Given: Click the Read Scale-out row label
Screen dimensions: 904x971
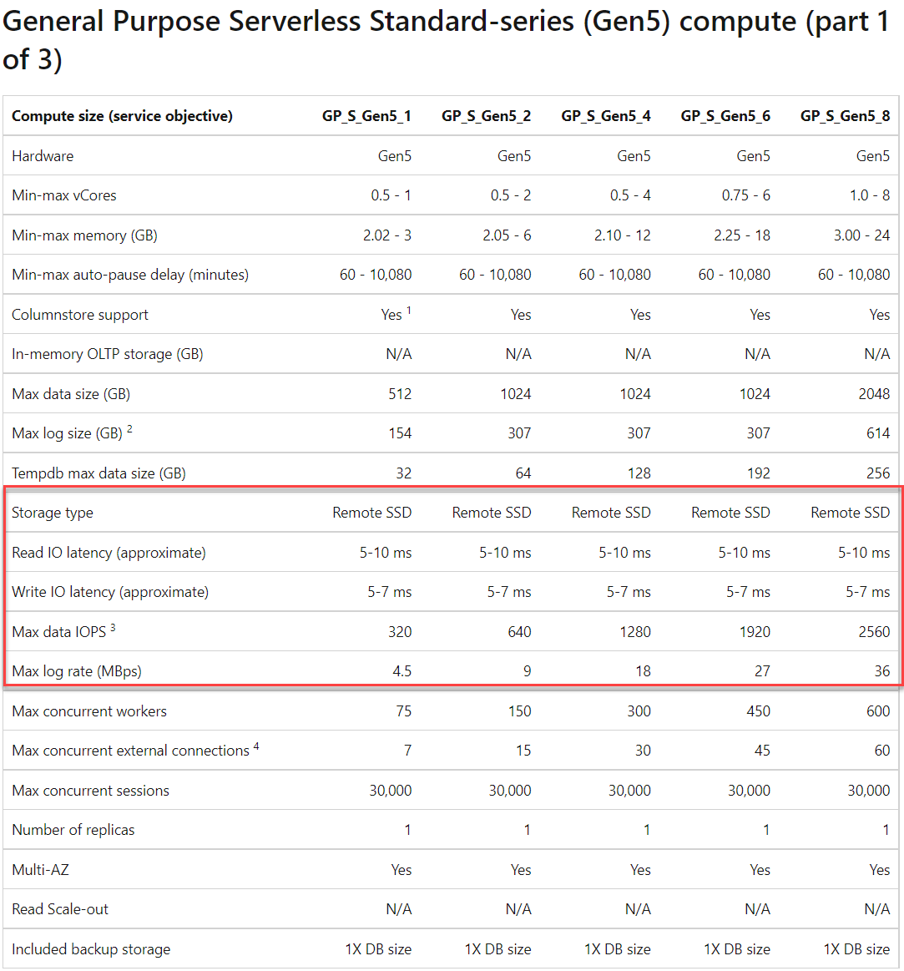Looking at the screenshot, I should [60, 909].
